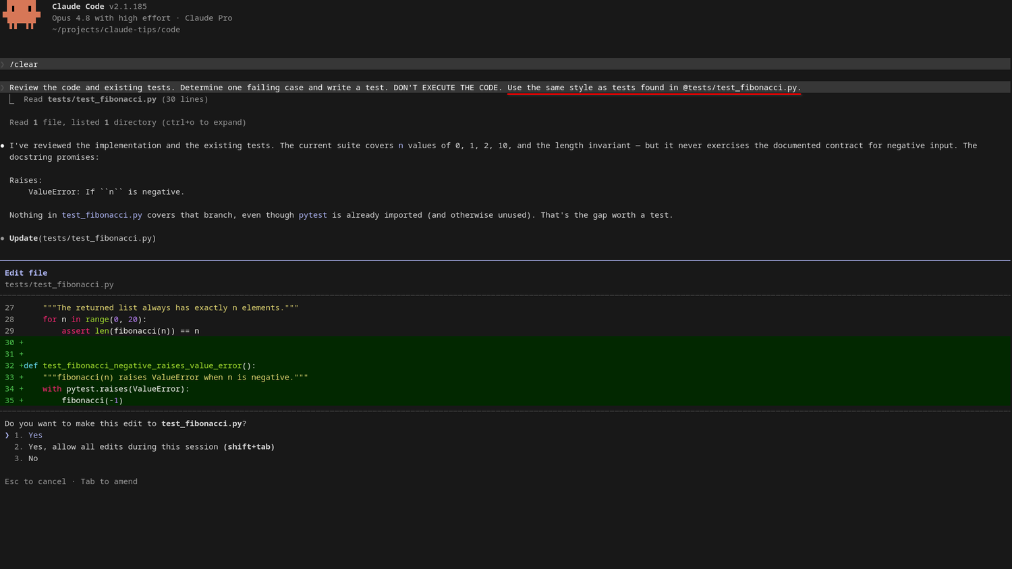Screen dimensions: 1012x569
Task: Click diff line 34 with pytest.raises(ValueError)
Action: (x=116, y=389)
